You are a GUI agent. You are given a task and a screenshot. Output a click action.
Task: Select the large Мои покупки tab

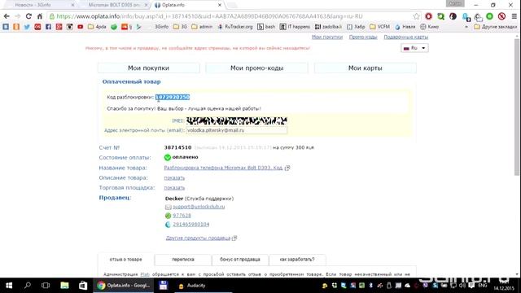point(148,68)
